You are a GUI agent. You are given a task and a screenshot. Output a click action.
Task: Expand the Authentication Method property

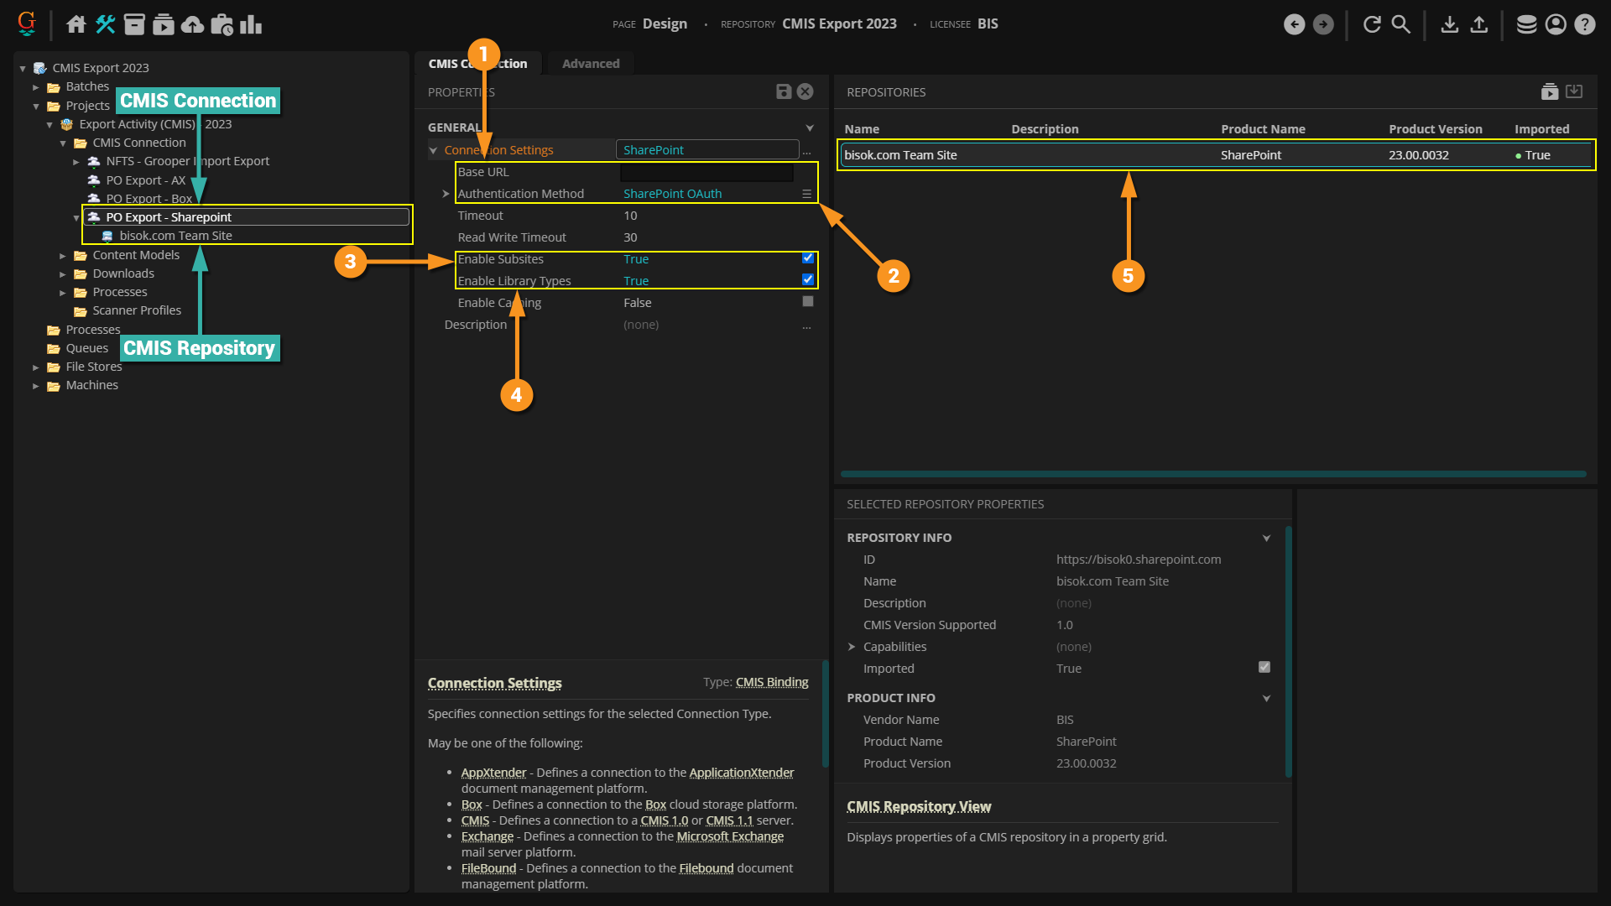click(446, 194)
